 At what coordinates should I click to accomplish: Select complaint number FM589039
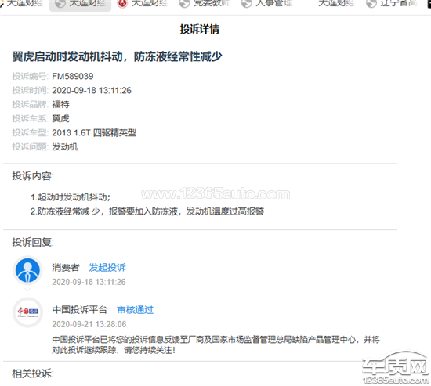click(x=73, y=76)
